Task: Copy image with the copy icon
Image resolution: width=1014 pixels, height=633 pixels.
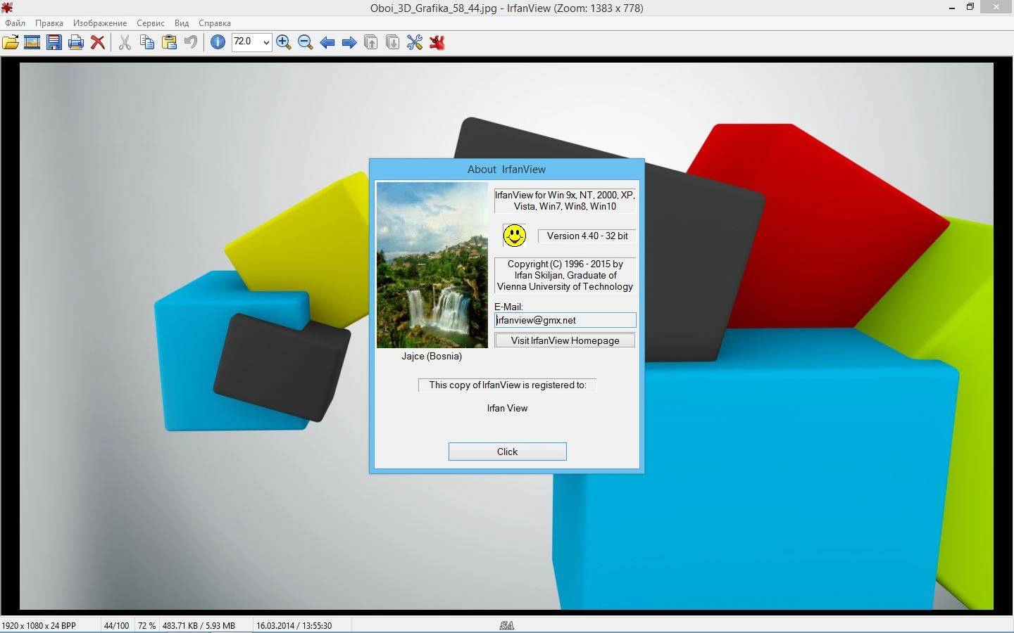Action: point(146,42)
